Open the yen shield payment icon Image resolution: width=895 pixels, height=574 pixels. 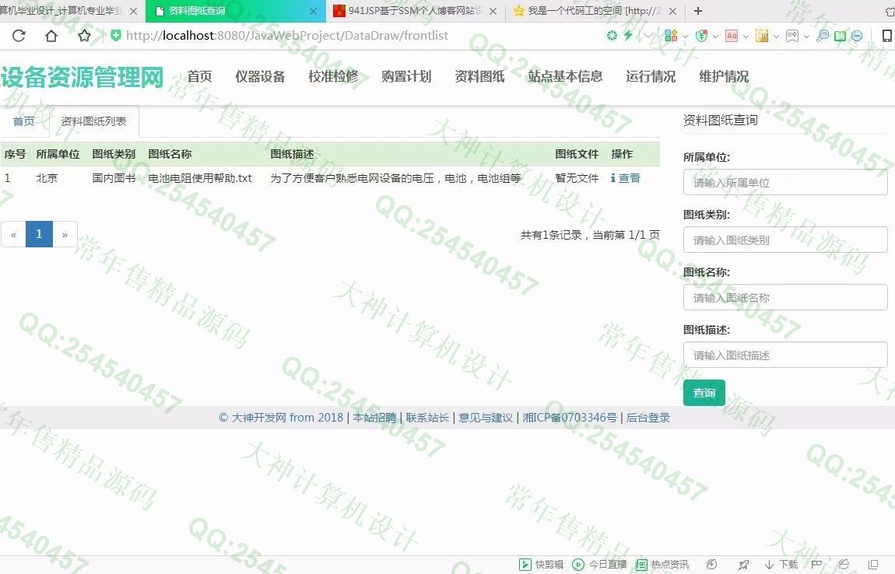click(701, 36)
